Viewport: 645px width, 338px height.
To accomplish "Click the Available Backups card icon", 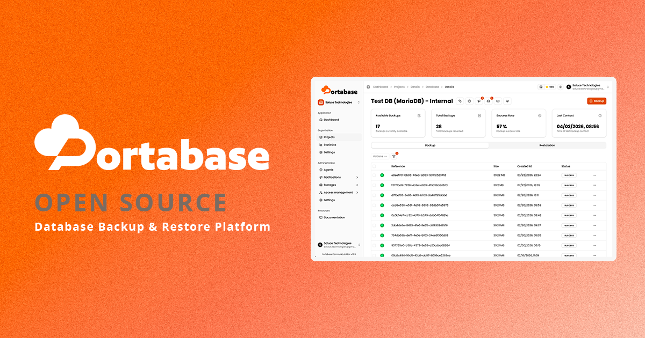I will tap(419, 115).
